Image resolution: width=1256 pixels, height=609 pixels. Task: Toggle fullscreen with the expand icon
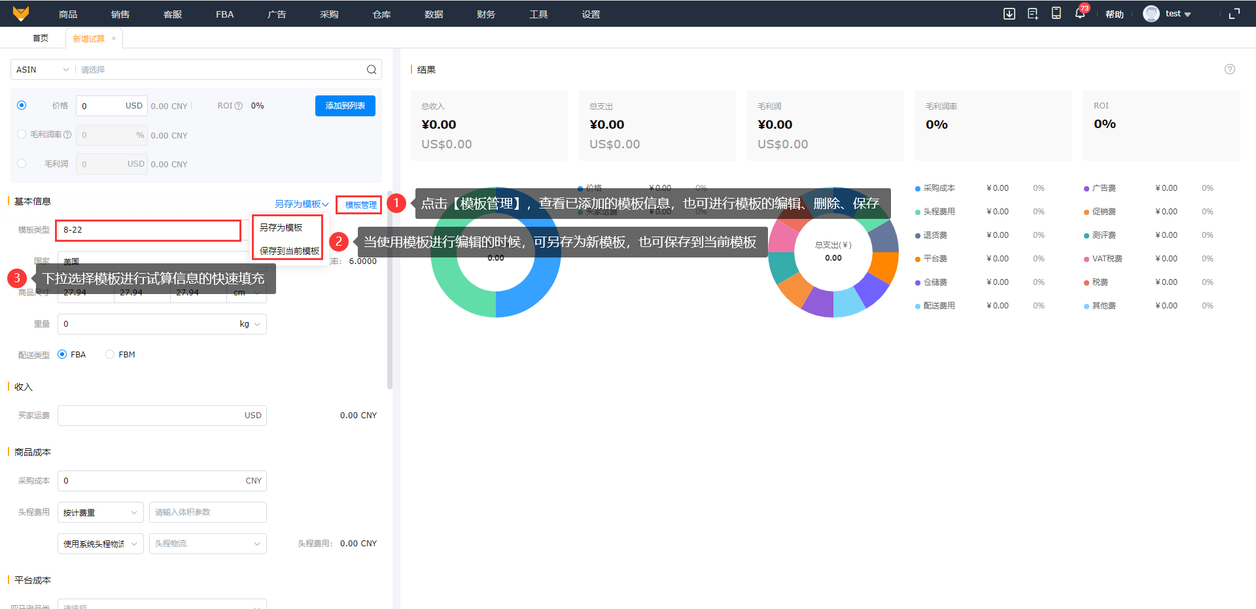[x=1234, y=14]
